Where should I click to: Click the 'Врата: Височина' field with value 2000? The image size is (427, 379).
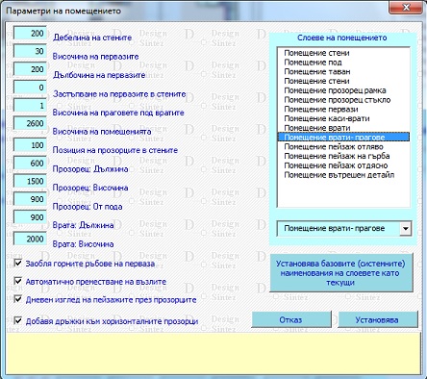(30, 239)
